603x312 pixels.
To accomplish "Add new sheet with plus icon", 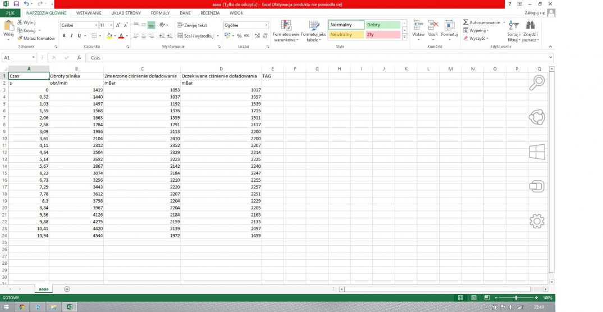I will (x=67, y=289).
